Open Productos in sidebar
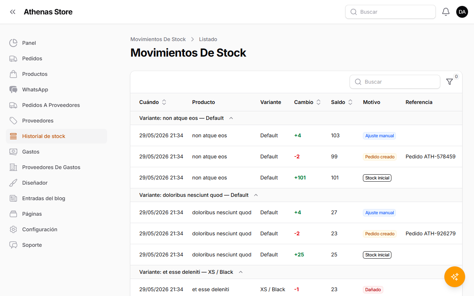This screenshot has width=474, height=296. pos(56,74)
